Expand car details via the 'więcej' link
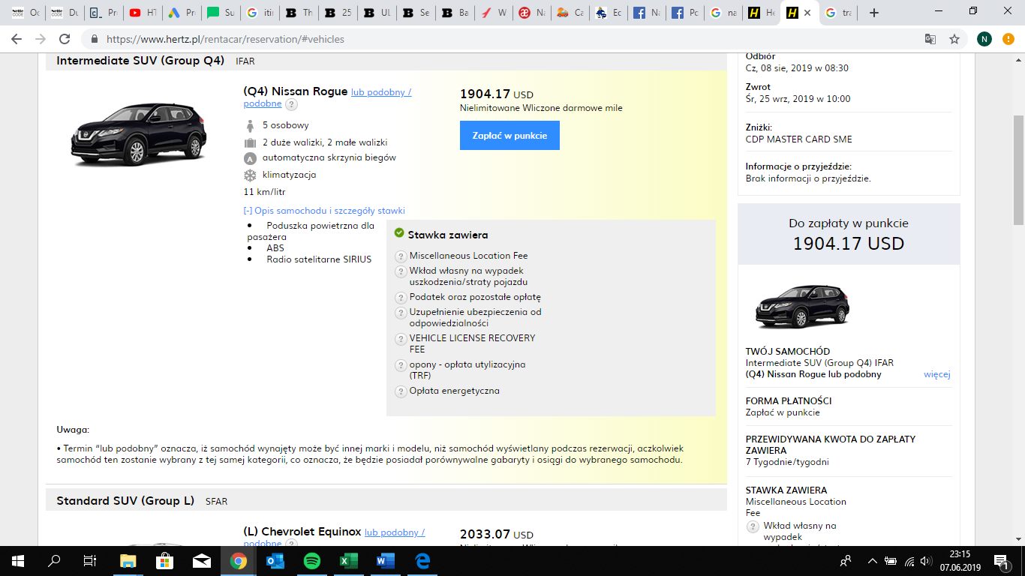The height and width of the screenshot is (576, 1025). (x=936, y=374)
